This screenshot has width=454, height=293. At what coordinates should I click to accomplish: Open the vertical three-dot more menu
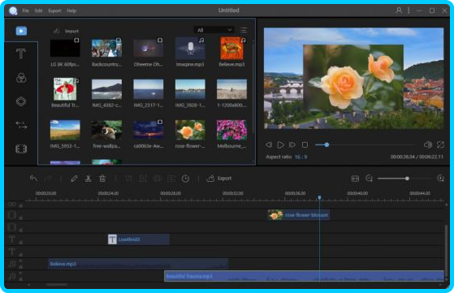click(x=409, y=11)
